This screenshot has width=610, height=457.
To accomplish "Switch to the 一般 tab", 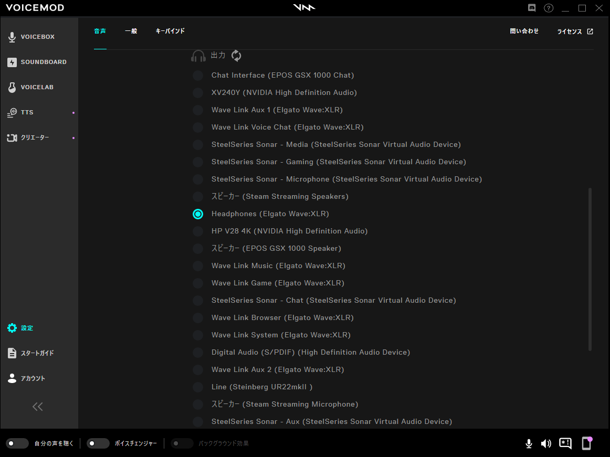I will coord(131,31).
